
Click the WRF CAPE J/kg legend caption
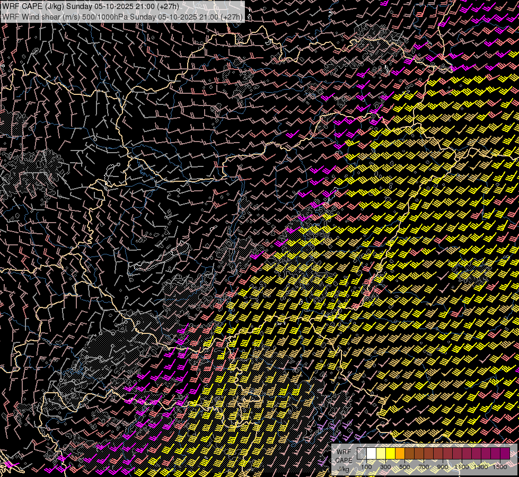tap(343, 460)
